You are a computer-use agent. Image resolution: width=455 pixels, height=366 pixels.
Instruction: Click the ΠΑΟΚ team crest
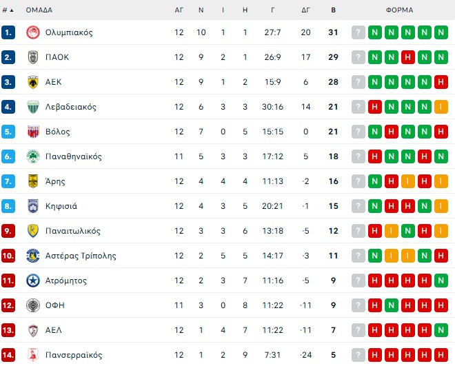(x=32, y=57)
